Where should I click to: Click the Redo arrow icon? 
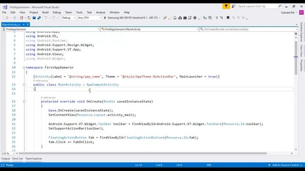click(x=54, y=18)
